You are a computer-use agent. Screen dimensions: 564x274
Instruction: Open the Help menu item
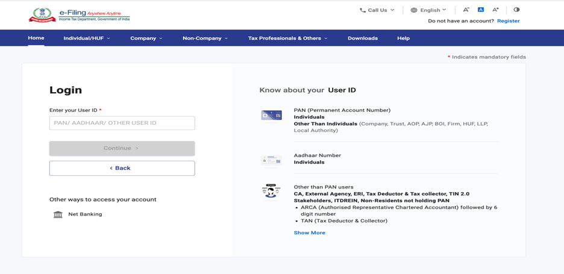(403, 38)
